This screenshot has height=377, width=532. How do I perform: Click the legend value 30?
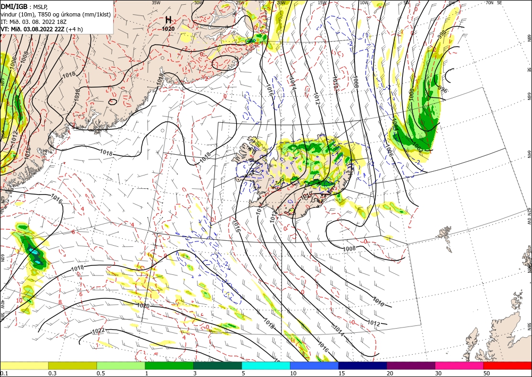click(x=438, y=373)
